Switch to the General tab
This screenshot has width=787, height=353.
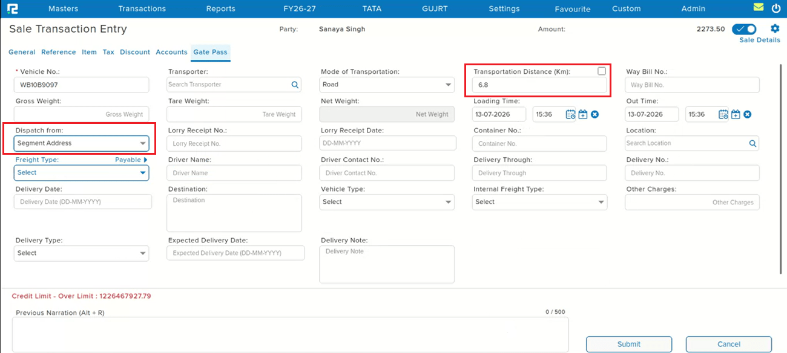tap(22, 52)
